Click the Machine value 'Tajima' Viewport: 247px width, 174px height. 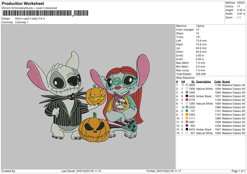click(200, 26)
